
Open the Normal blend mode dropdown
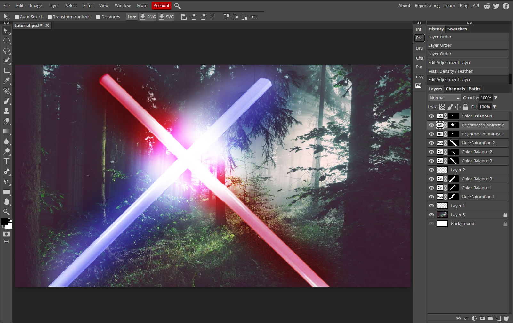coord(444,98)
